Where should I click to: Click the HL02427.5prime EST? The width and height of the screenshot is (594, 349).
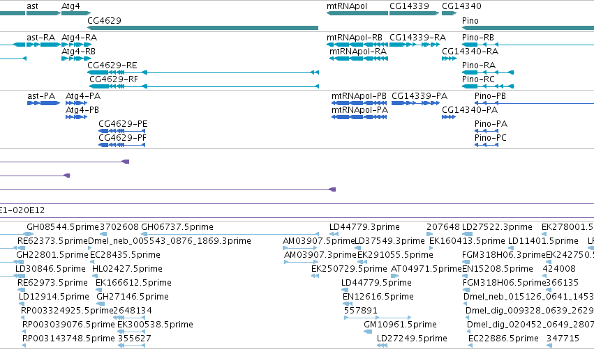tap(127, 269)
